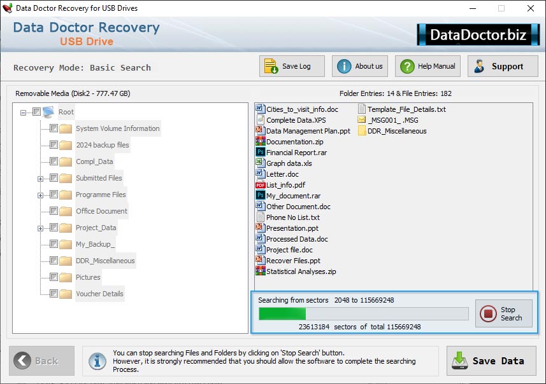The image size is (546, 384).
Task: Click the Save Log document icon
Action: point(271,66)
